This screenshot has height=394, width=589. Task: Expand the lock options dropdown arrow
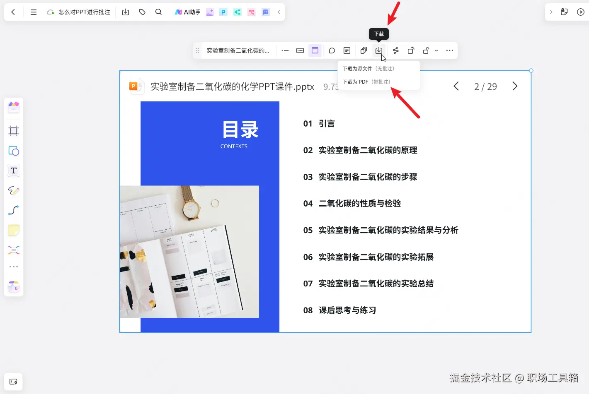(x=436, y=50)
